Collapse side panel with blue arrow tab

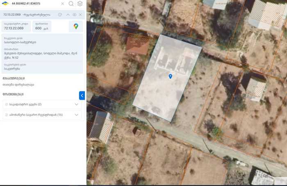82,95
